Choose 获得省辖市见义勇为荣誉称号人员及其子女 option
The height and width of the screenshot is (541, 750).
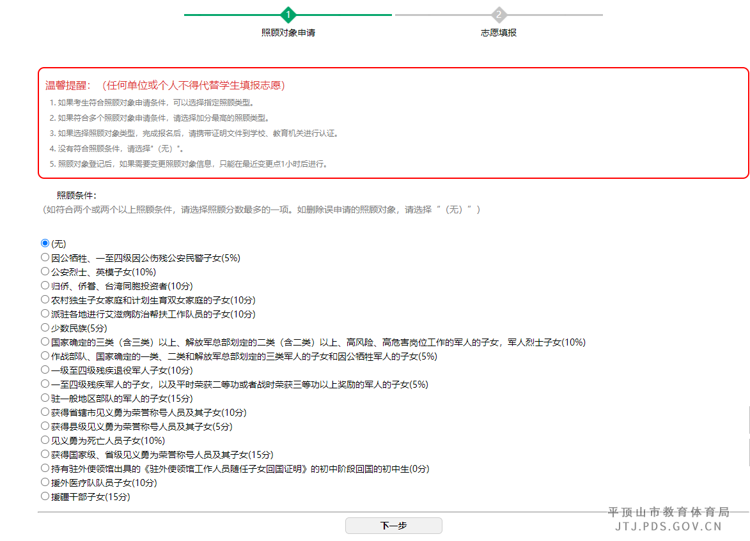(45, 412)
